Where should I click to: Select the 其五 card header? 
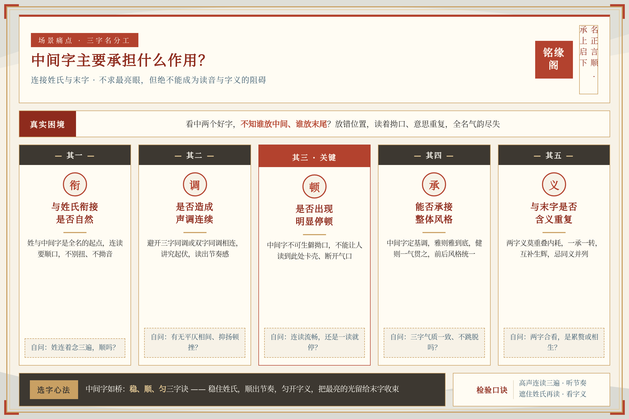tap(554, 155)
